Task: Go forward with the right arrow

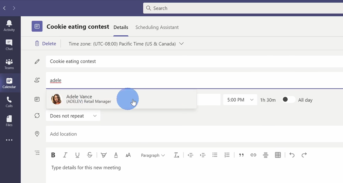Action: click(x=14, y=8)
